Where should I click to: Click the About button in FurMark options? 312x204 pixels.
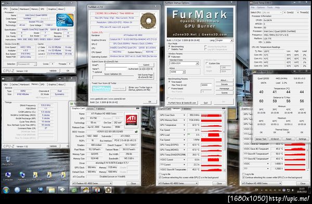[224, 80]
